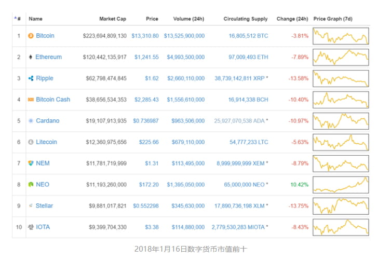The height and width of the screenshot is (275, 377).
Task: Click Ethereum volume $4,993,500,000
Action: [x=185, y=57]
